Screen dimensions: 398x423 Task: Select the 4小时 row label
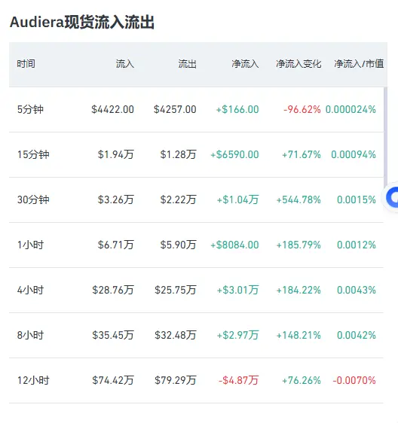click(x=30, y=290)
